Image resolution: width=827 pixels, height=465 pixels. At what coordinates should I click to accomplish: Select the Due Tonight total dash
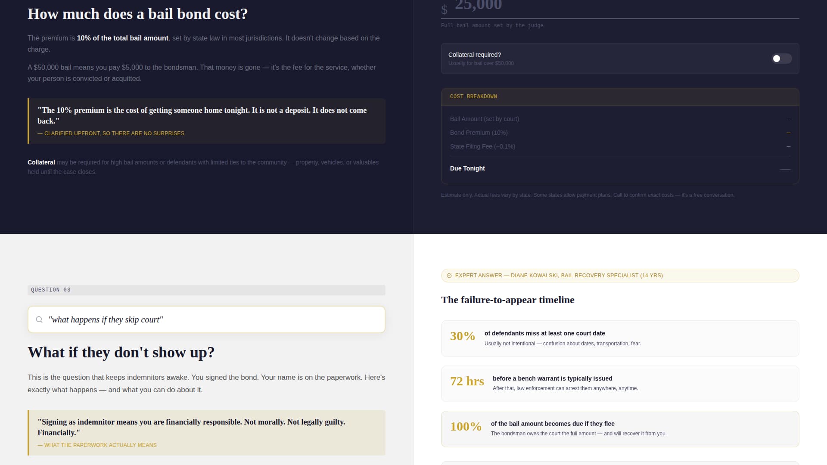click(x=785, y=170)
